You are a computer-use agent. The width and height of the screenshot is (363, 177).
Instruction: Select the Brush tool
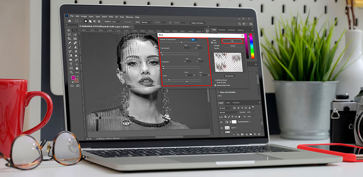tap(69, 47)
